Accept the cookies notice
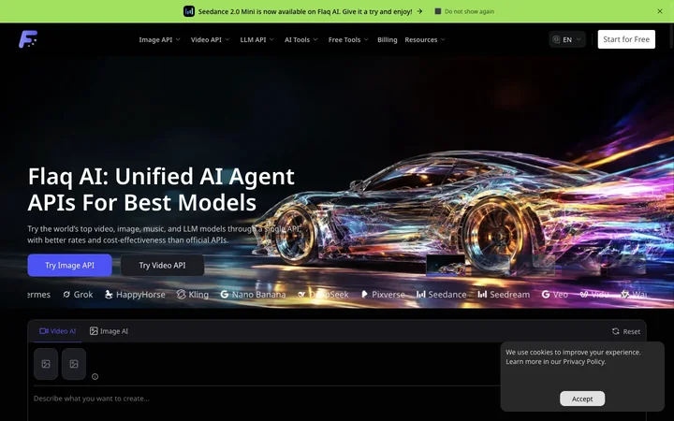The image size is (674, 421). coord(582,399)
